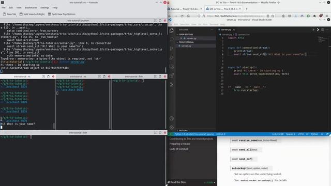Click VS Code remote indicator in status bar
This screenshot has height=186, width=331.
click(x=170, y=134)
